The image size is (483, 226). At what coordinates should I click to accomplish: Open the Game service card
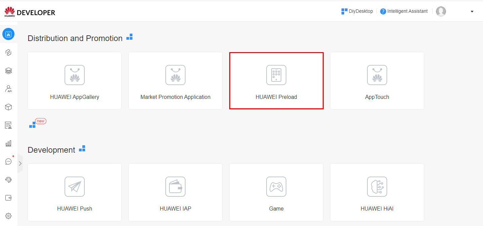276,192
